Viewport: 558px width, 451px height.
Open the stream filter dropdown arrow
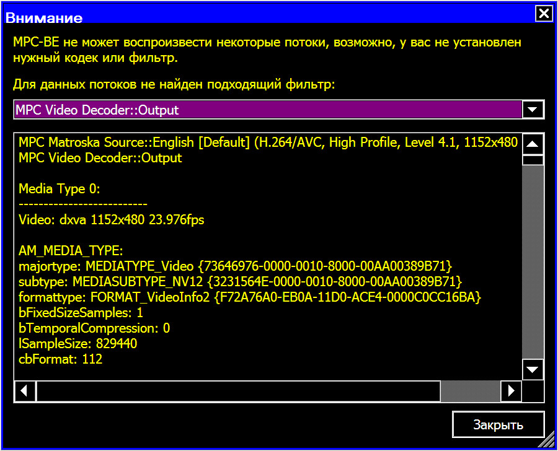(x=533, y=110)
